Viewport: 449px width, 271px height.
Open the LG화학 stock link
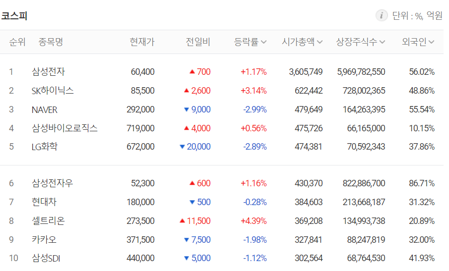[45, 147]
